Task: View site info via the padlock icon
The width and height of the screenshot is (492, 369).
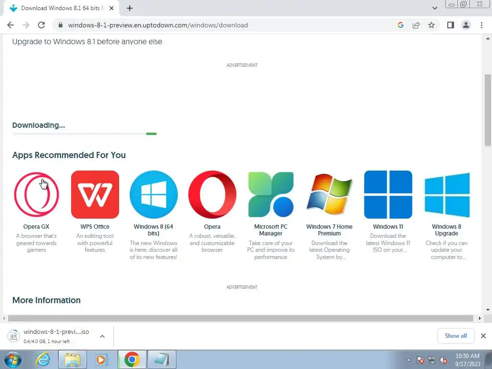Action: pos(61,25)
